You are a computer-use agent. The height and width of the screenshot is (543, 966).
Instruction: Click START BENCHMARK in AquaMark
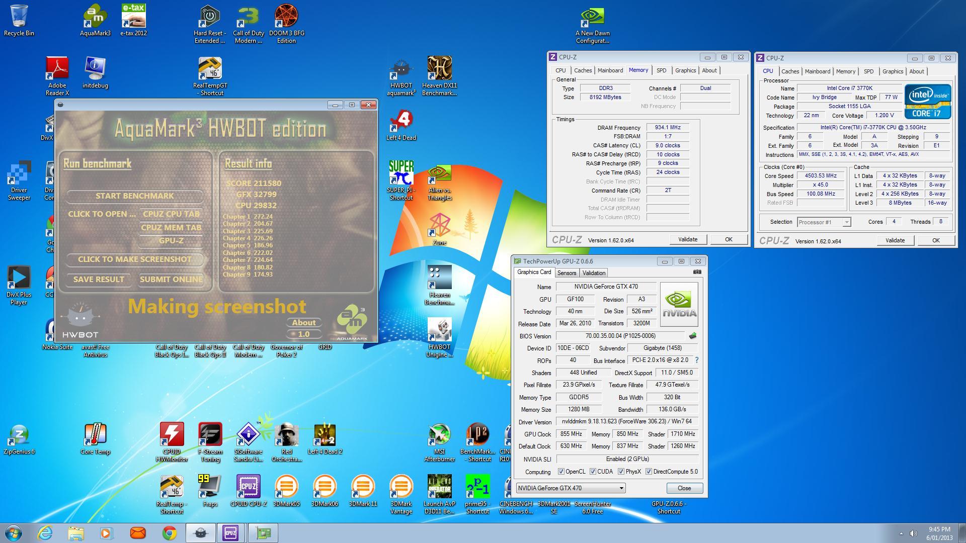(x=135, y=196)
